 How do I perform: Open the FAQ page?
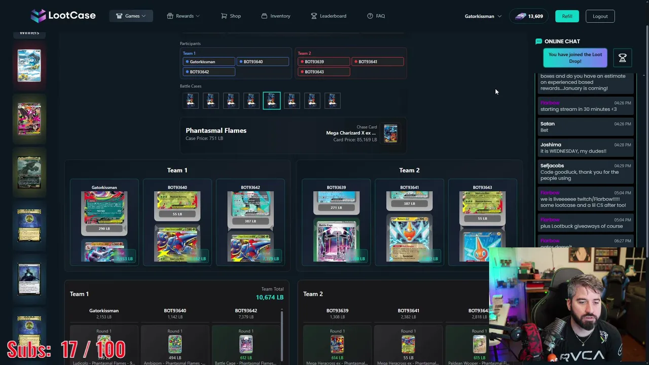(x=376, y=16)
